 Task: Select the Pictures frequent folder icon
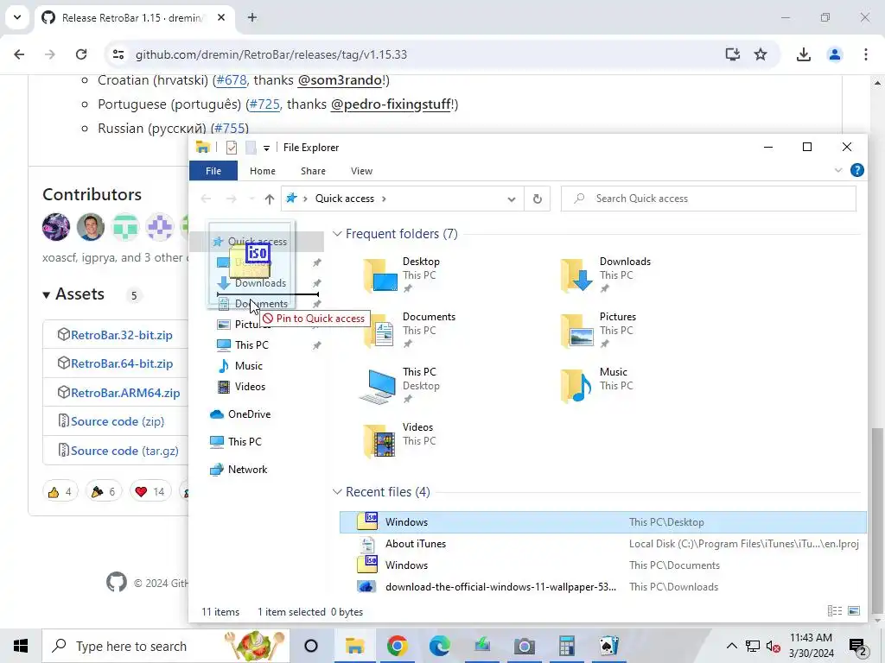577,331
